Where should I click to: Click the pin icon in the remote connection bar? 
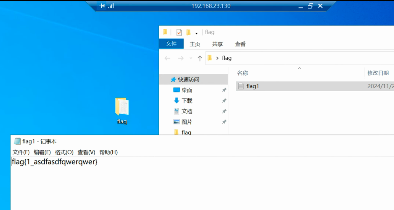click(x=102, y=6)
